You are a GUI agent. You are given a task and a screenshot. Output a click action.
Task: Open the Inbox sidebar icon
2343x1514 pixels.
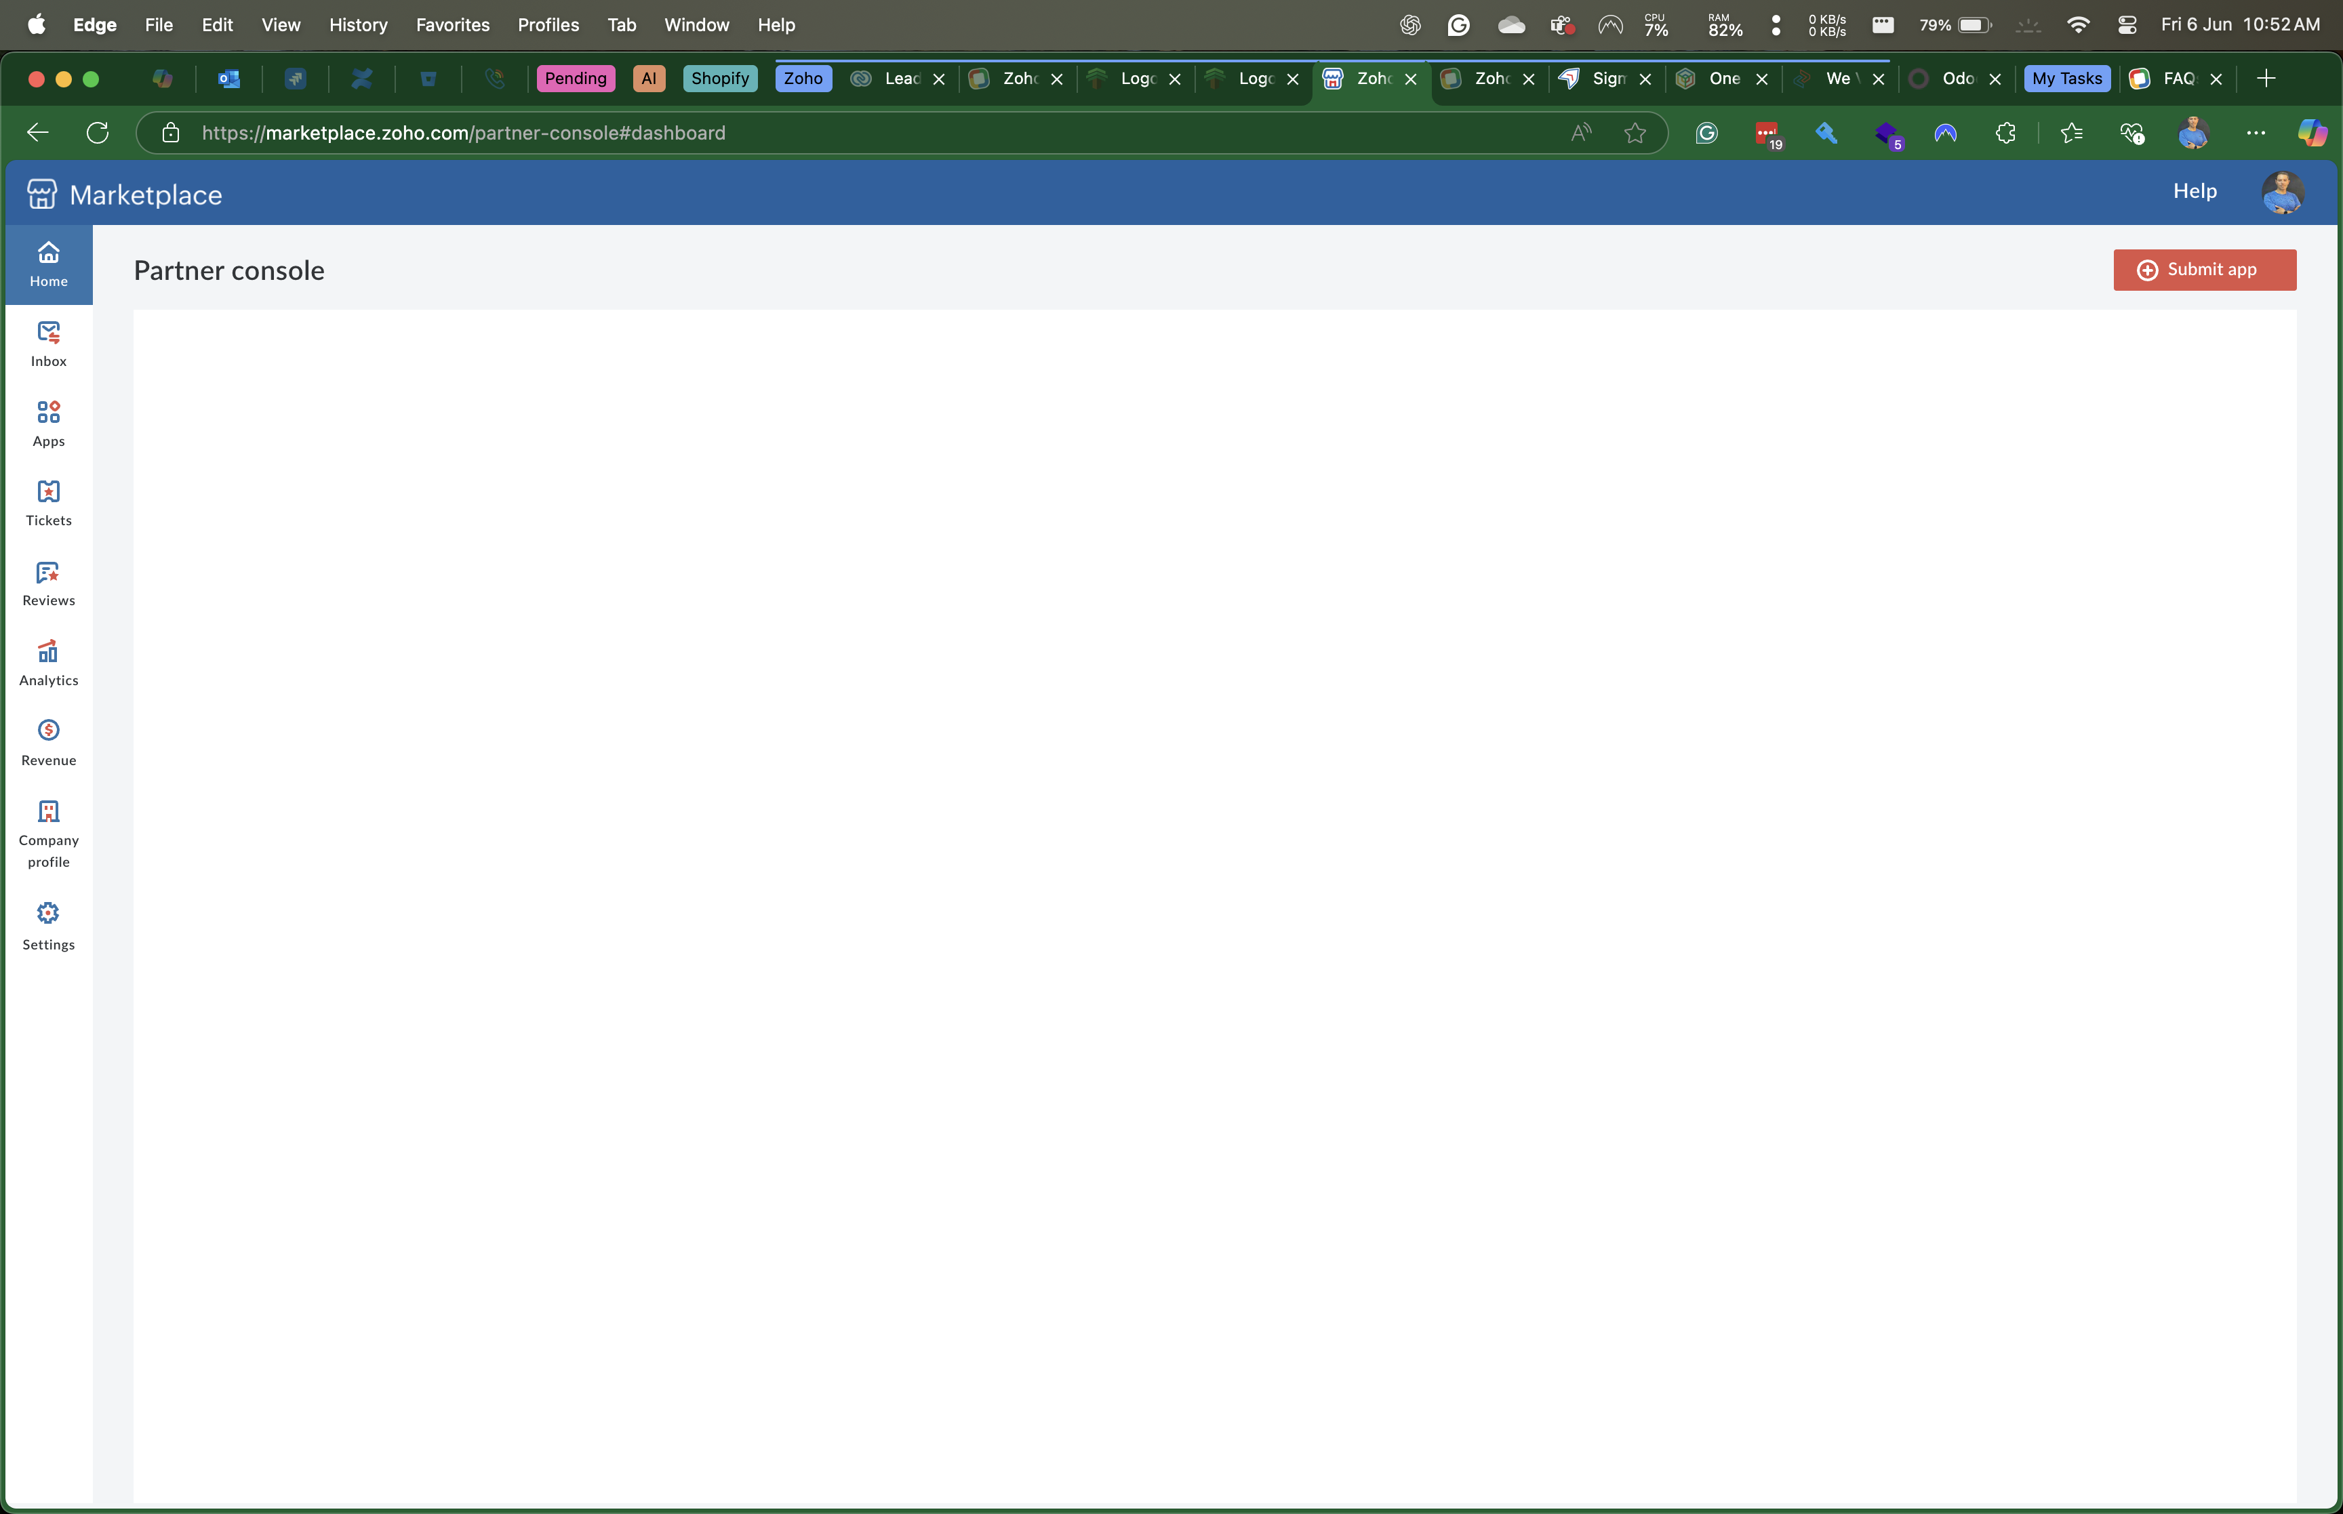pyautogui.click(x=48, y=343)
